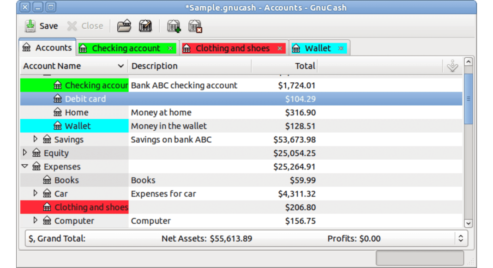
Task: Close the Clothing and shoes tab
Action: 280,49
